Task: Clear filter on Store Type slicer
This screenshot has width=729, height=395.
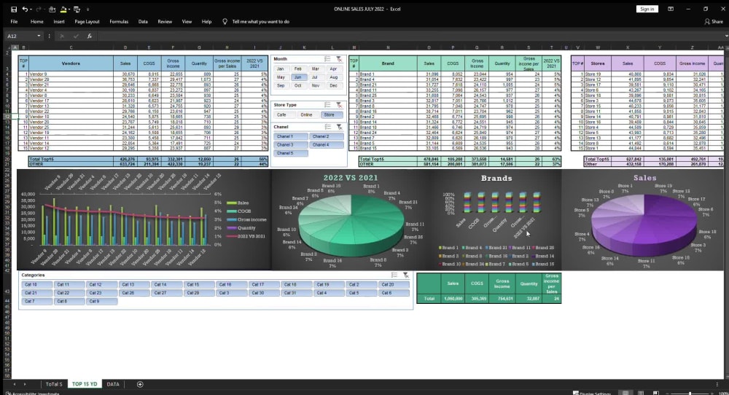Action: click(x=339, y=105)
